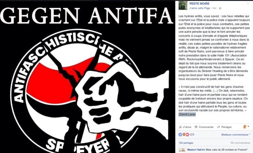Click the orange avatar icon beside Partager

point(245,127)
